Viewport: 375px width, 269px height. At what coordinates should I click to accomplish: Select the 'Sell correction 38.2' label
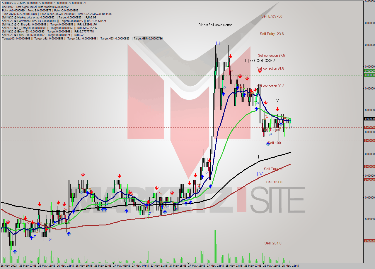[x=270, y=86]
